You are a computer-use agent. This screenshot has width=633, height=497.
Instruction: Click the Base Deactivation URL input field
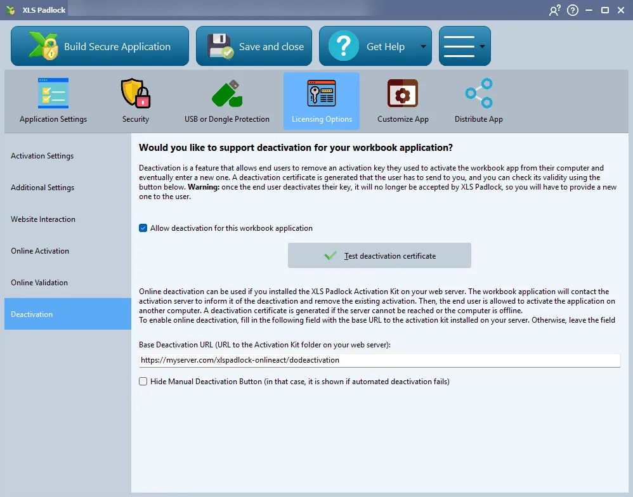(379, 360)
